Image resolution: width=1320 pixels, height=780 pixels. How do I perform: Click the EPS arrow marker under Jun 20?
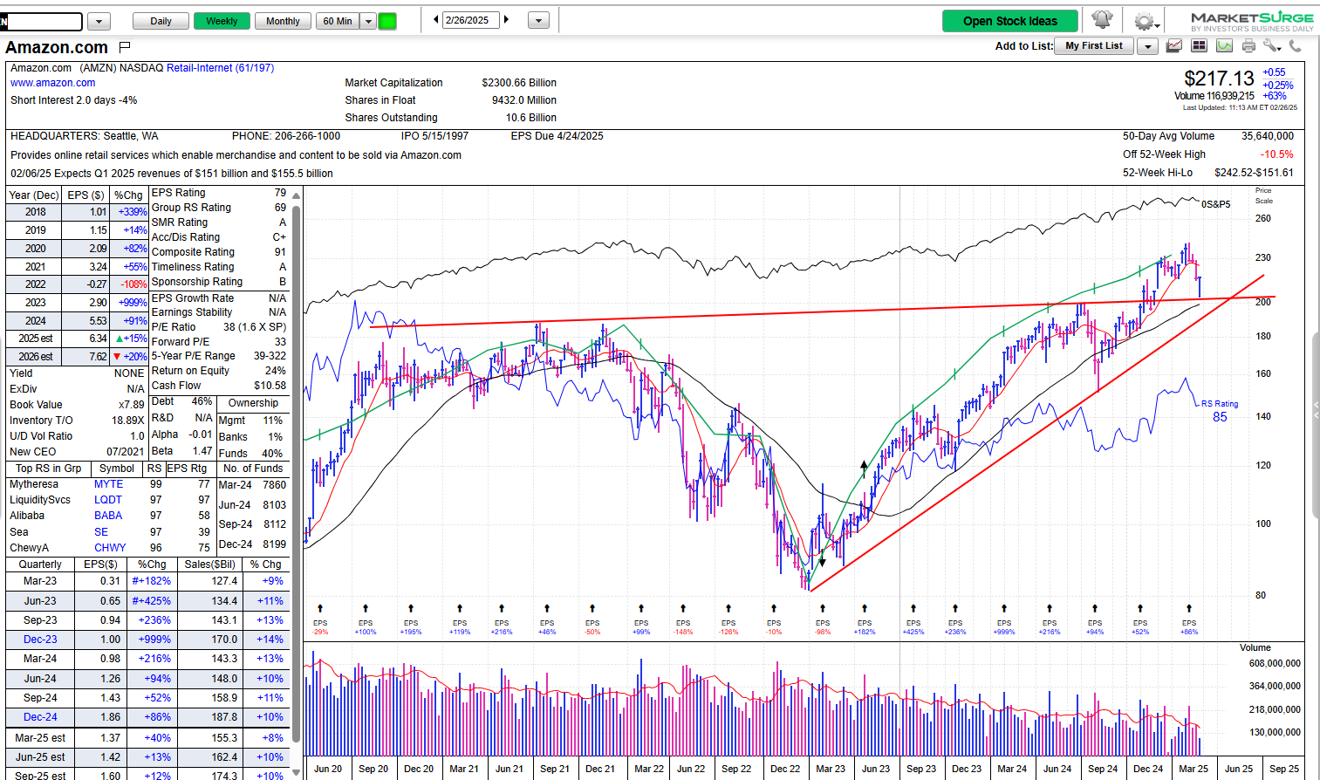point(320,609)
